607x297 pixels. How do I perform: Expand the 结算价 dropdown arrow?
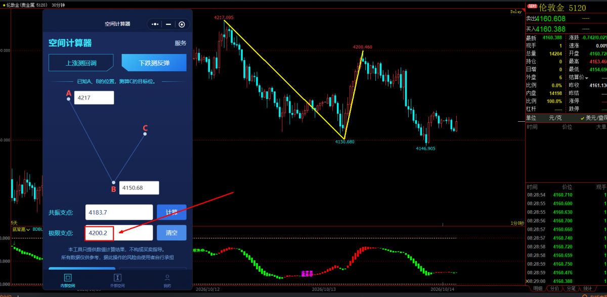[587, 77]
